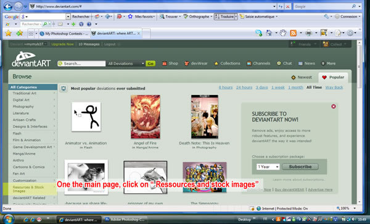
Task: Click the 8 hours time filter link
Action: pyautogui.click(x=225, y=88)
